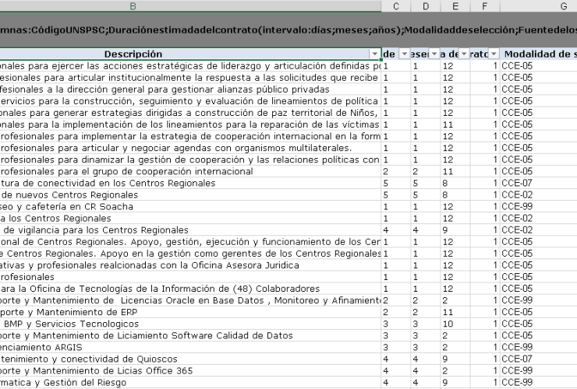Select CCE-99 in the ARGIS row

point(539,347)
